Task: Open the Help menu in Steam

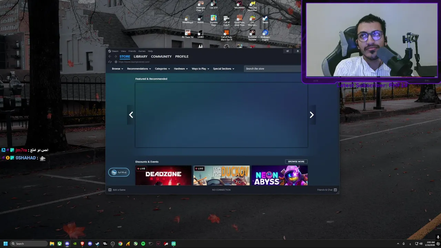Action: (151, 51)
